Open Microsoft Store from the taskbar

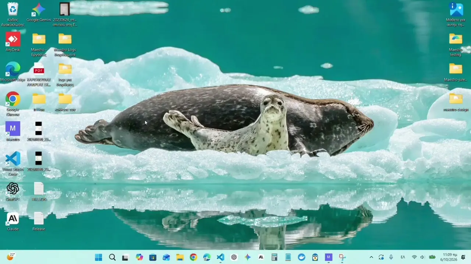tap(153, 257)
